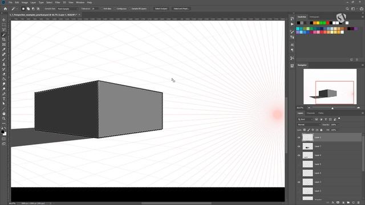365x205 pixels.
Task: Select the Crop tool
Action: pyautogui.click(x=4, y=39)
